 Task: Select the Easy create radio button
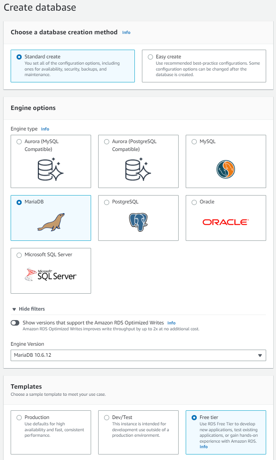[x=150, y=57]
